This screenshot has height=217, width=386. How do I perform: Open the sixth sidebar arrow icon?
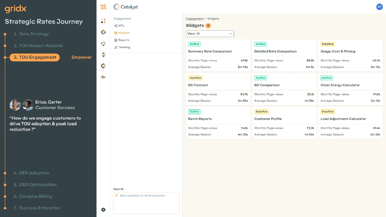[x=103, y=77]
